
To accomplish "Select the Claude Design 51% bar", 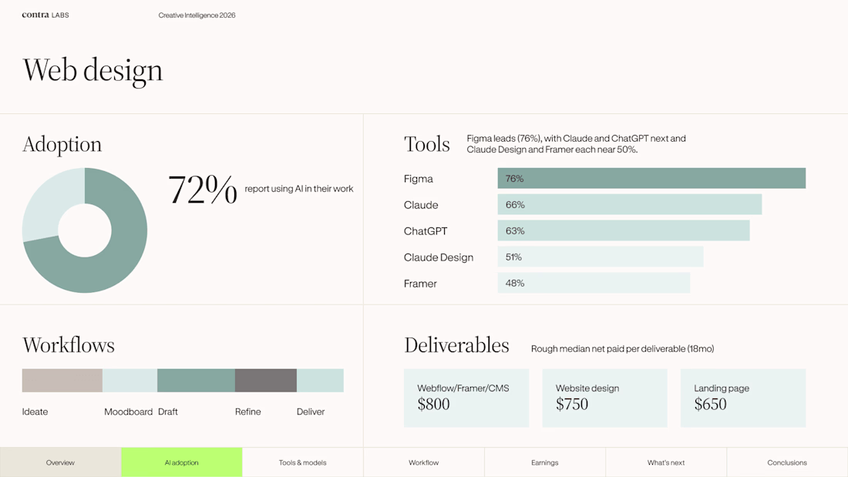I will (x=601, y=257).
